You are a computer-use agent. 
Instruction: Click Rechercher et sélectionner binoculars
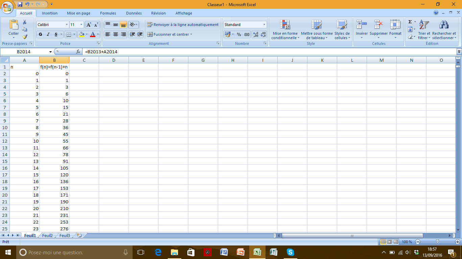click(x=444, y=30)
